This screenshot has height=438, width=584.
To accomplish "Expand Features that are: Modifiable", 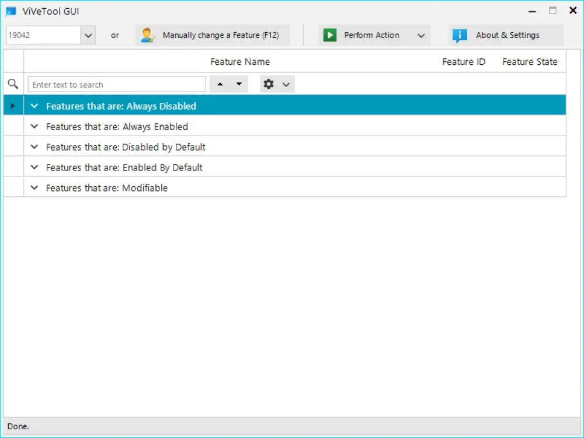I will [x=34, y=187].
